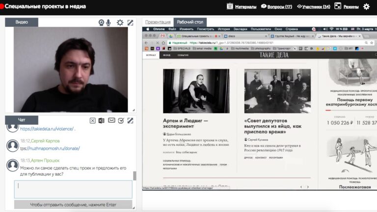377x212 pixels.
Task: Switch to the Рабочий стол tab
Action: coord(190,22)
